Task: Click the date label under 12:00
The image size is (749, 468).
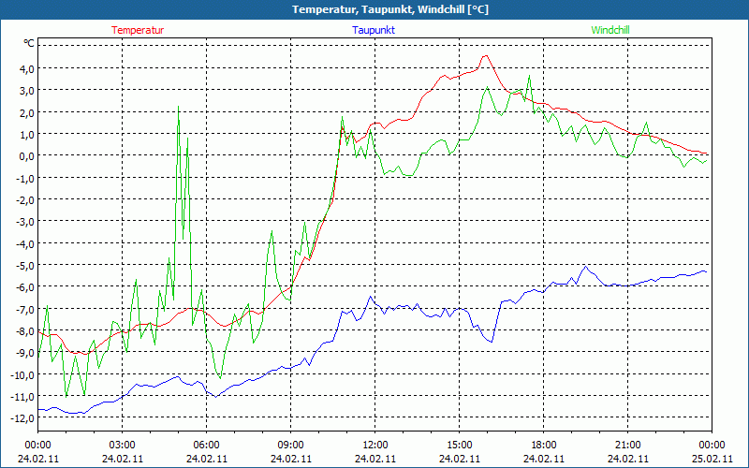Action: pyautogui.click(x=375, y=459)
